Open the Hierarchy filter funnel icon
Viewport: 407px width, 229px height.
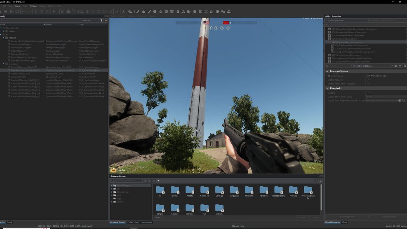[x=101, y=20]
